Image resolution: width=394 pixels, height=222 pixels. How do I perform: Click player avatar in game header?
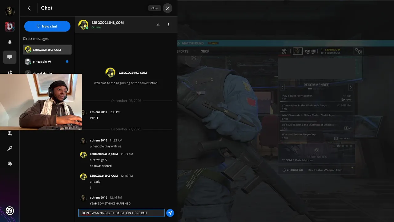298,51
